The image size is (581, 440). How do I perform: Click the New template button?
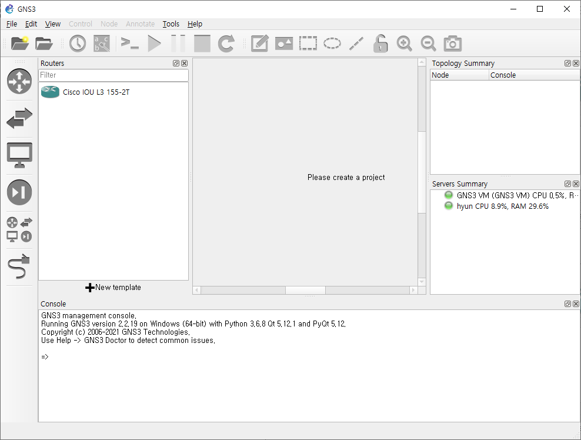(x=113, y=287)
